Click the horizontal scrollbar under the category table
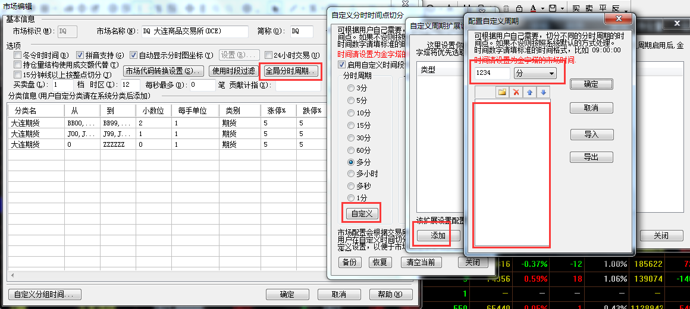Image resolution: width=690 pixels, height=309 pixels. tap(167, 275)
